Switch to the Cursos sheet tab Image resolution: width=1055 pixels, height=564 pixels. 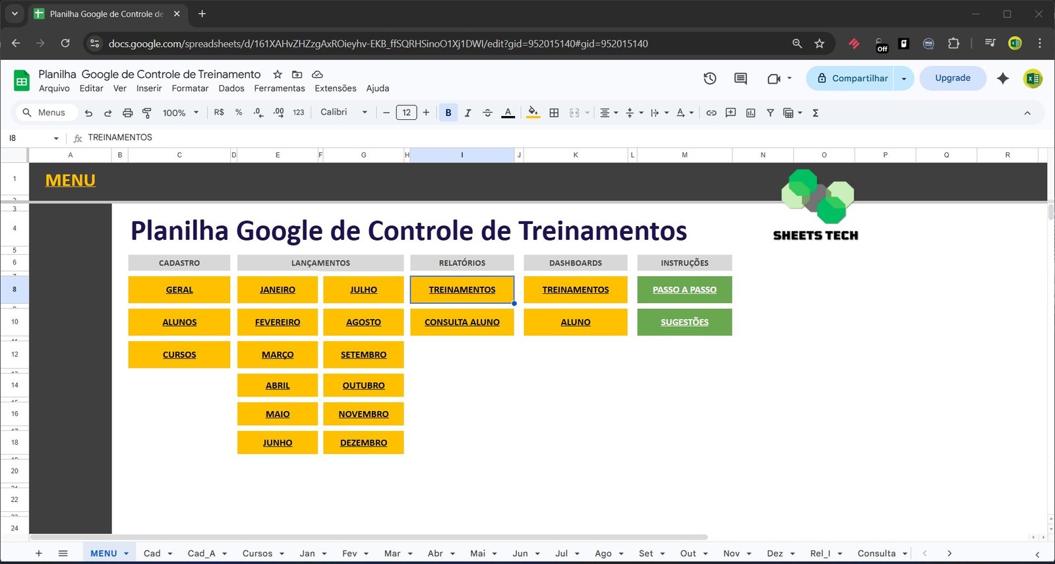tap(257, 553)
